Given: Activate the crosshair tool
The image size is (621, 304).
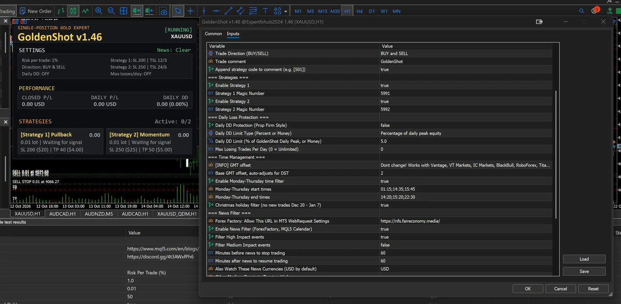Looking at the screenshot, I should click(x=191, y=10).
